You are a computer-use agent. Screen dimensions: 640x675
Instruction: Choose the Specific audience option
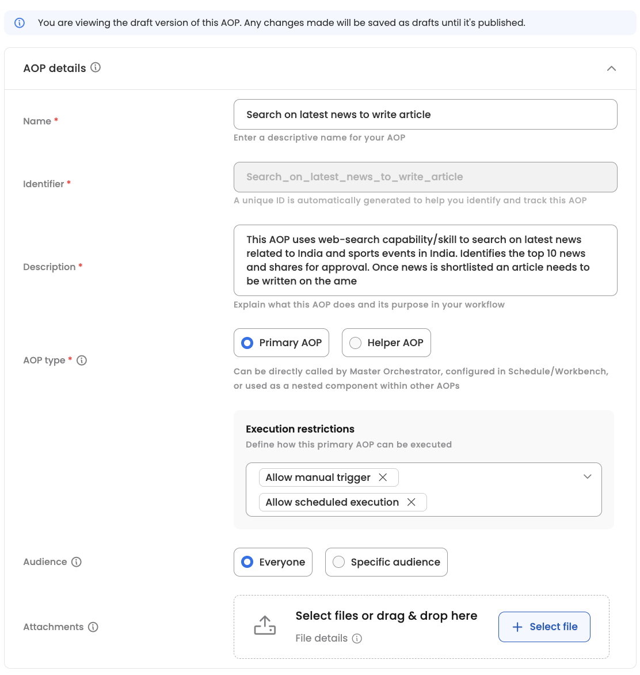point(339,562)
